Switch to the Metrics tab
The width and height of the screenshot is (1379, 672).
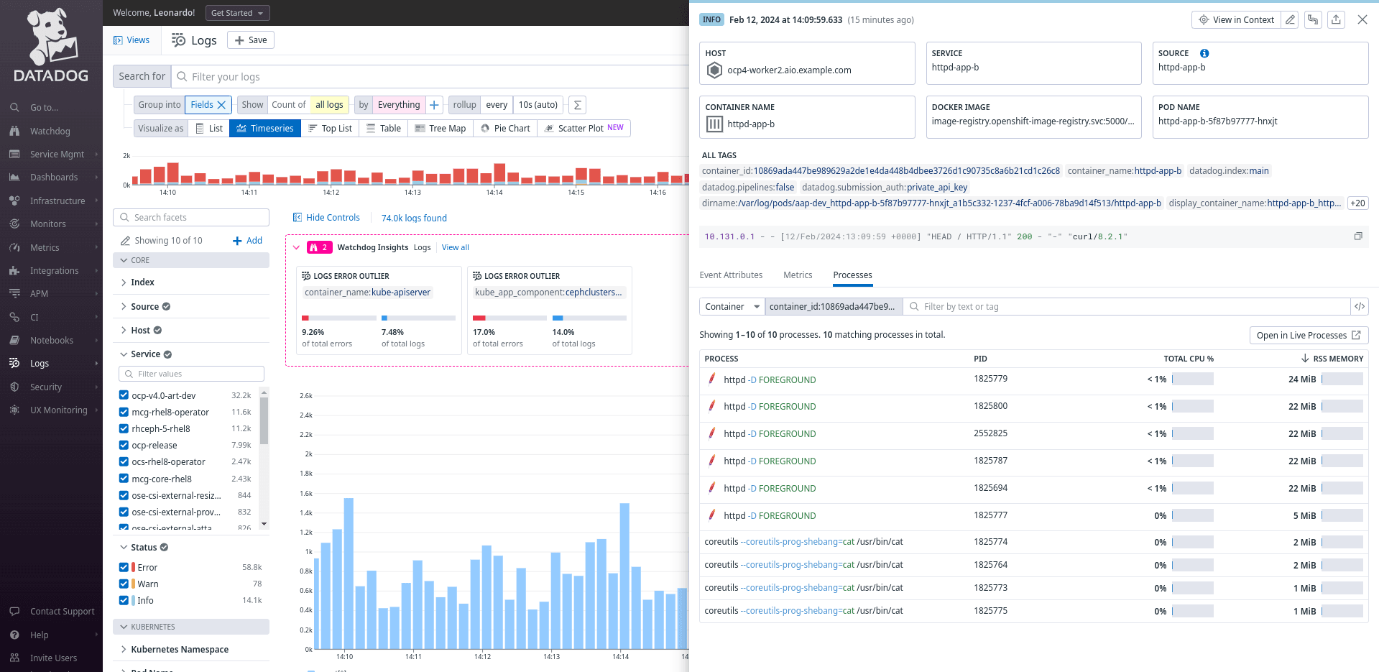798,275
